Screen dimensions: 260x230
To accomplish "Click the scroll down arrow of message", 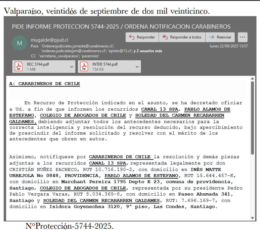I will coord(252,218).
